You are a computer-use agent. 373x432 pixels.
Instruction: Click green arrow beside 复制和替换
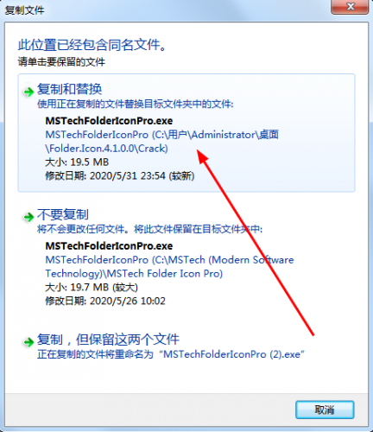click(28, 92)
